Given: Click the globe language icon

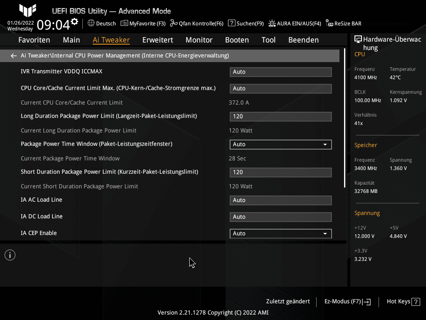Looking at the screenshot, I should [91, 23].
